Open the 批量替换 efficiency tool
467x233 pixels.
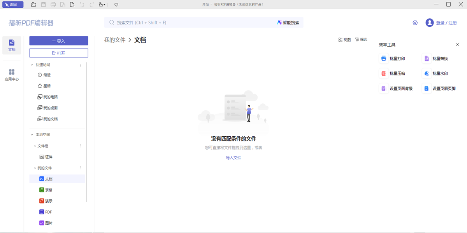point(440,58)
